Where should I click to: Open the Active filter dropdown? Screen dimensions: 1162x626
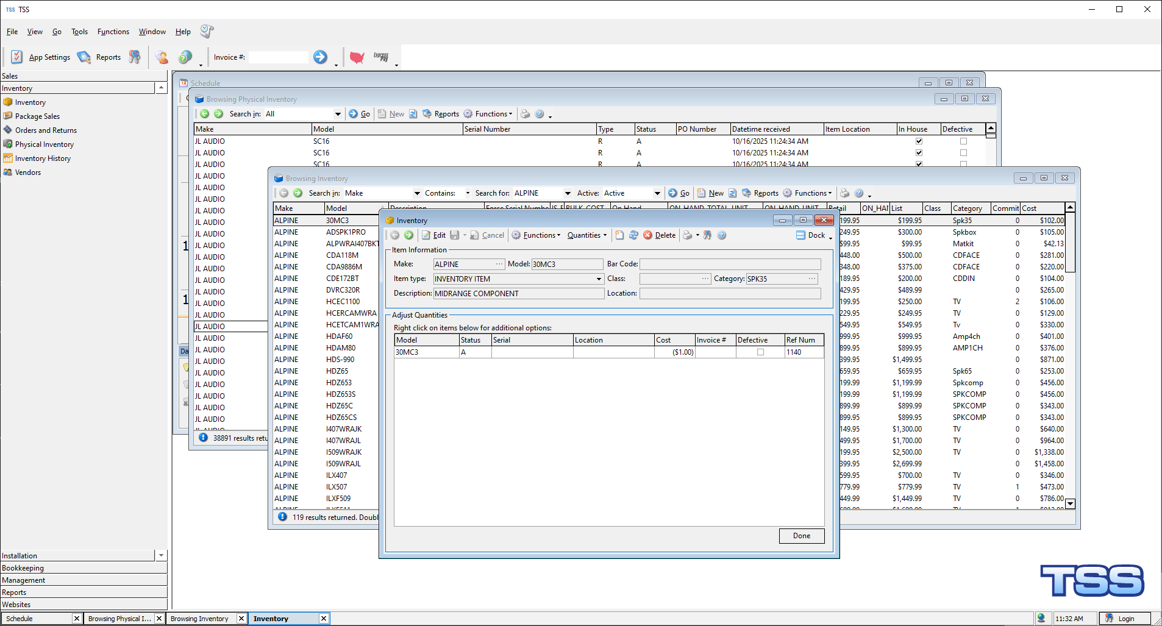click(657, 193)
